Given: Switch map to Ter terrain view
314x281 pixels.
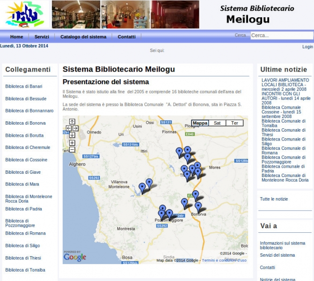Looking at the screenshot, I should [234, 123].
